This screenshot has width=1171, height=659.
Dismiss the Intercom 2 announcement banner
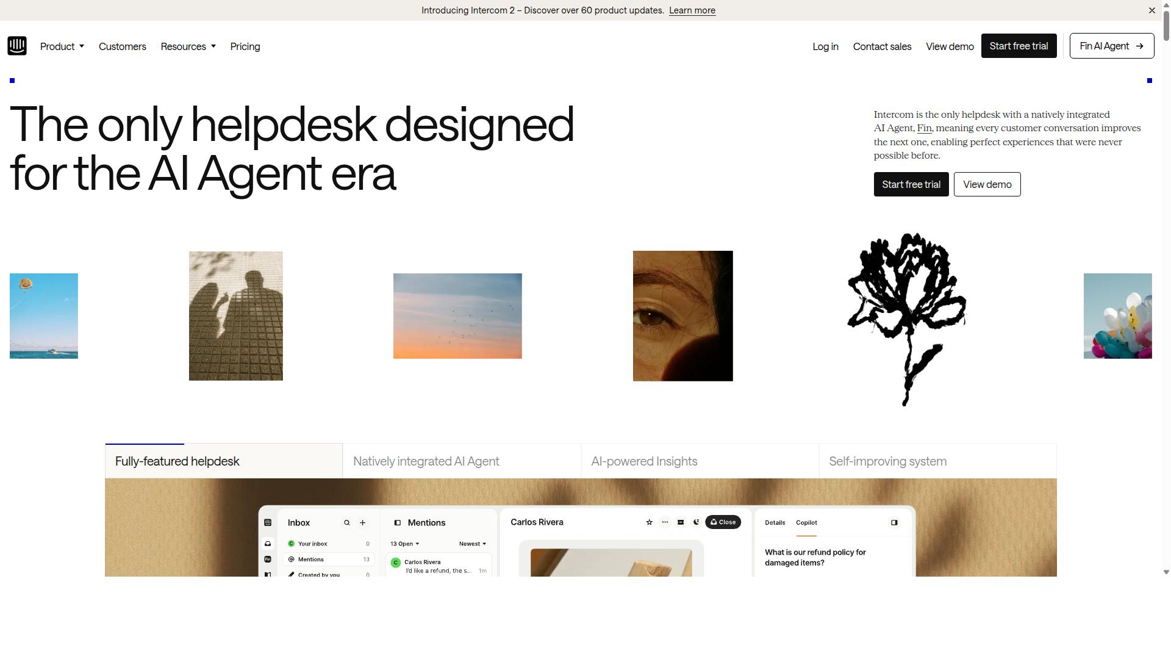coord(1152,10)
